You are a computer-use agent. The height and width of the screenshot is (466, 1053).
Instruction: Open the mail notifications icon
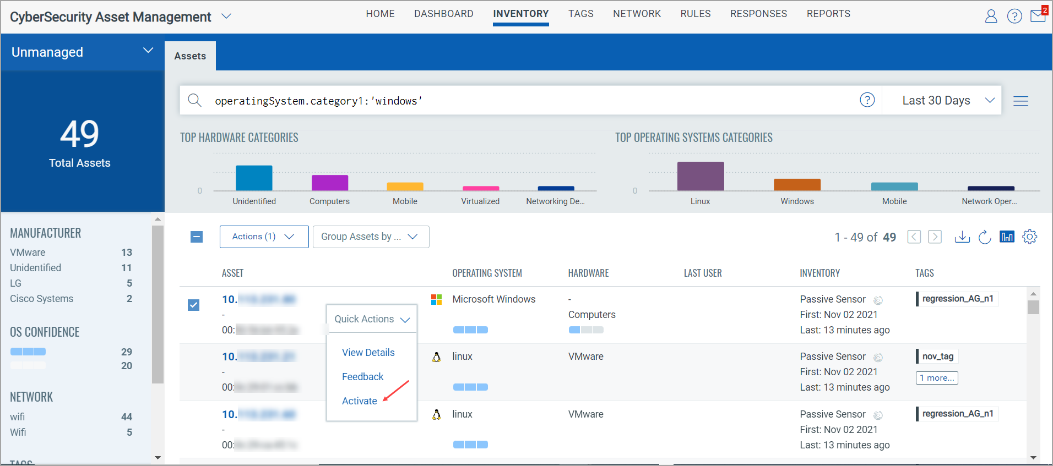coord(1038,15)
